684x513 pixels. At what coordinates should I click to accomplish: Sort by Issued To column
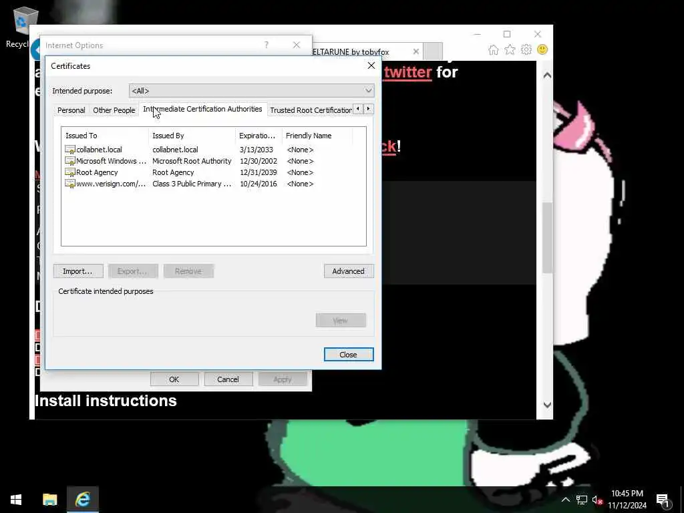pyautogui.click(x=105, y=136)
